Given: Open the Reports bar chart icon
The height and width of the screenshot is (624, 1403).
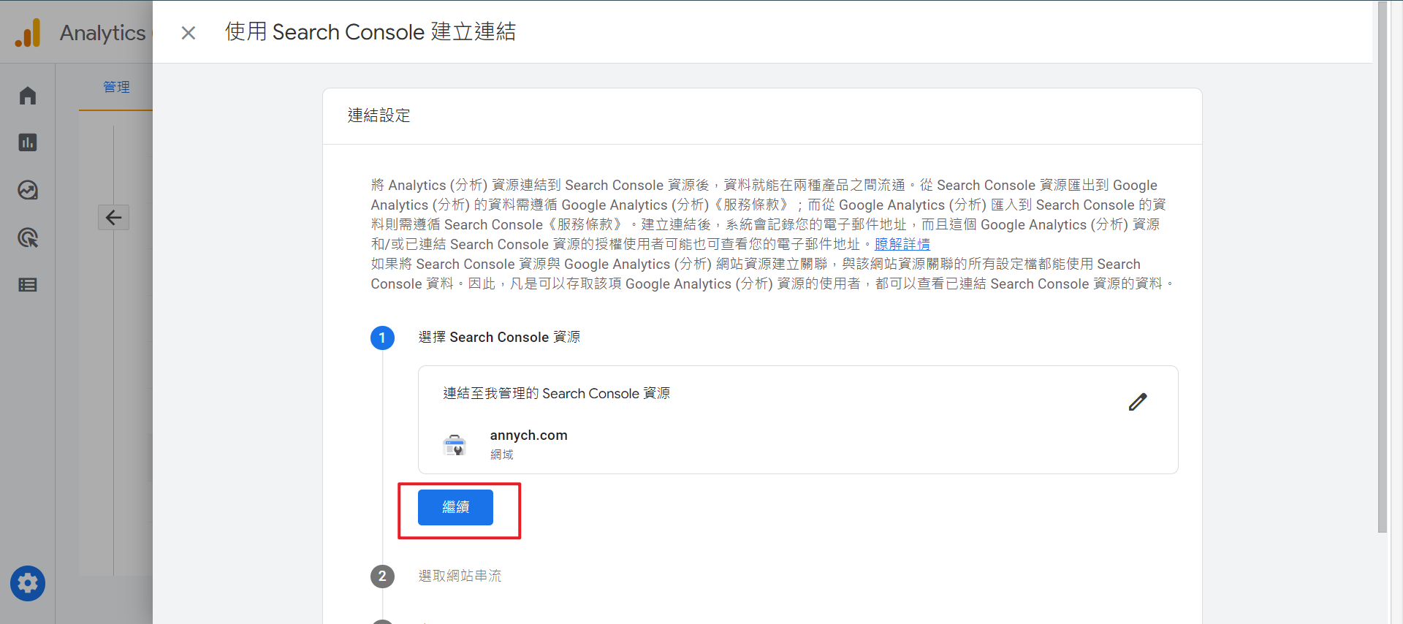Looking at the screenshot, I should [28, 142].
